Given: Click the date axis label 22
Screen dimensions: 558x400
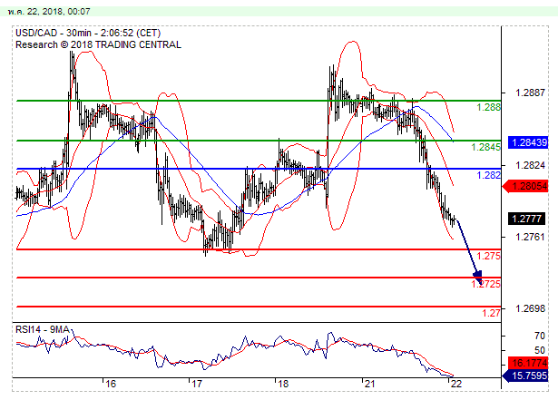Looking at the screenshot, I should click(455, 384).
